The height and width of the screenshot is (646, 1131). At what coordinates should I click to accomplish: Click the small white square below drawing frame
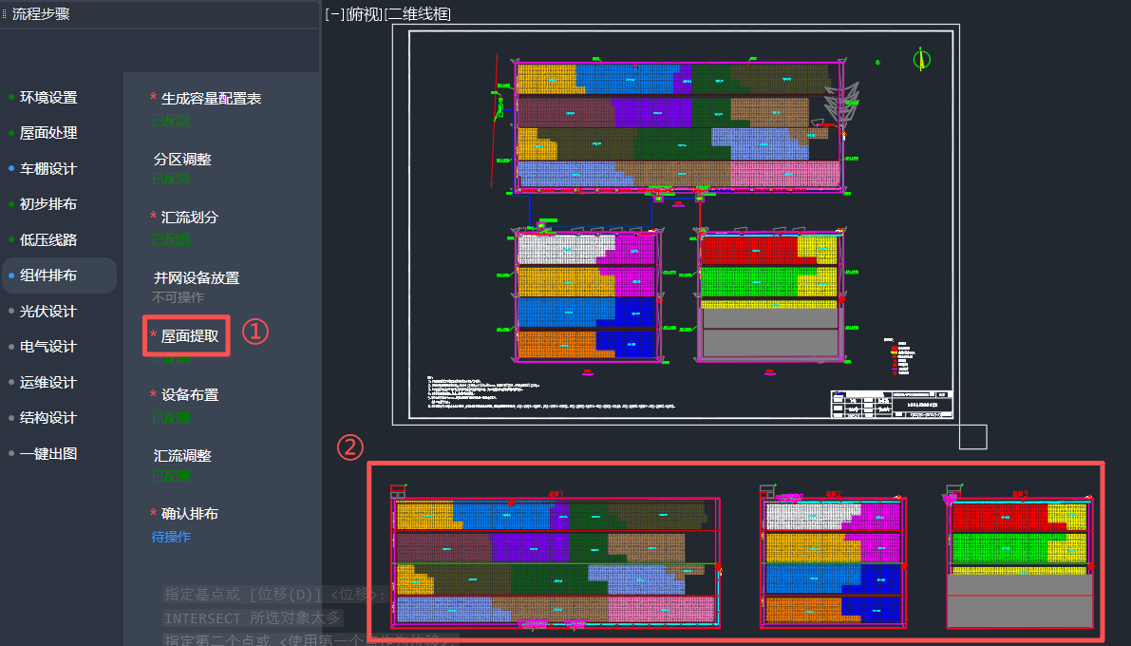click(973, 436)
